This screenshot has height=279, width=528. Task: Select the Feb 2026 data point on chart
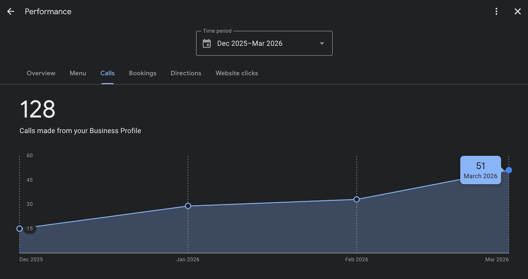(357, 200)
